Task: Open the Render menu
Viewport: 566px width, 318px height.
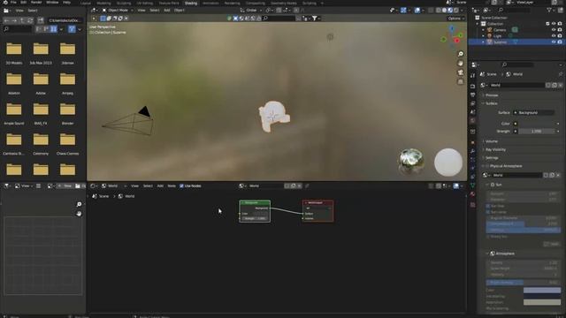Action: (36, 2)
